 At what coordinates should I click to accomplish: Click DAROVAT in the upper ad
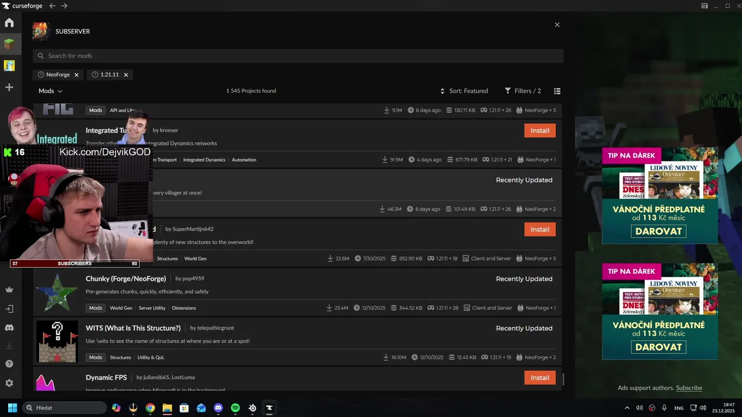click(x=658, y=232)
